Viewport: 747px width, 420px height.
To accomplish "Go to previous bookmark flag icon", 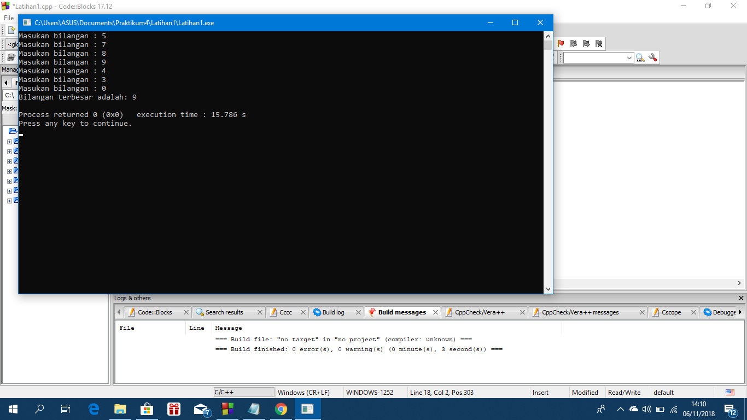I will [573, 43].
